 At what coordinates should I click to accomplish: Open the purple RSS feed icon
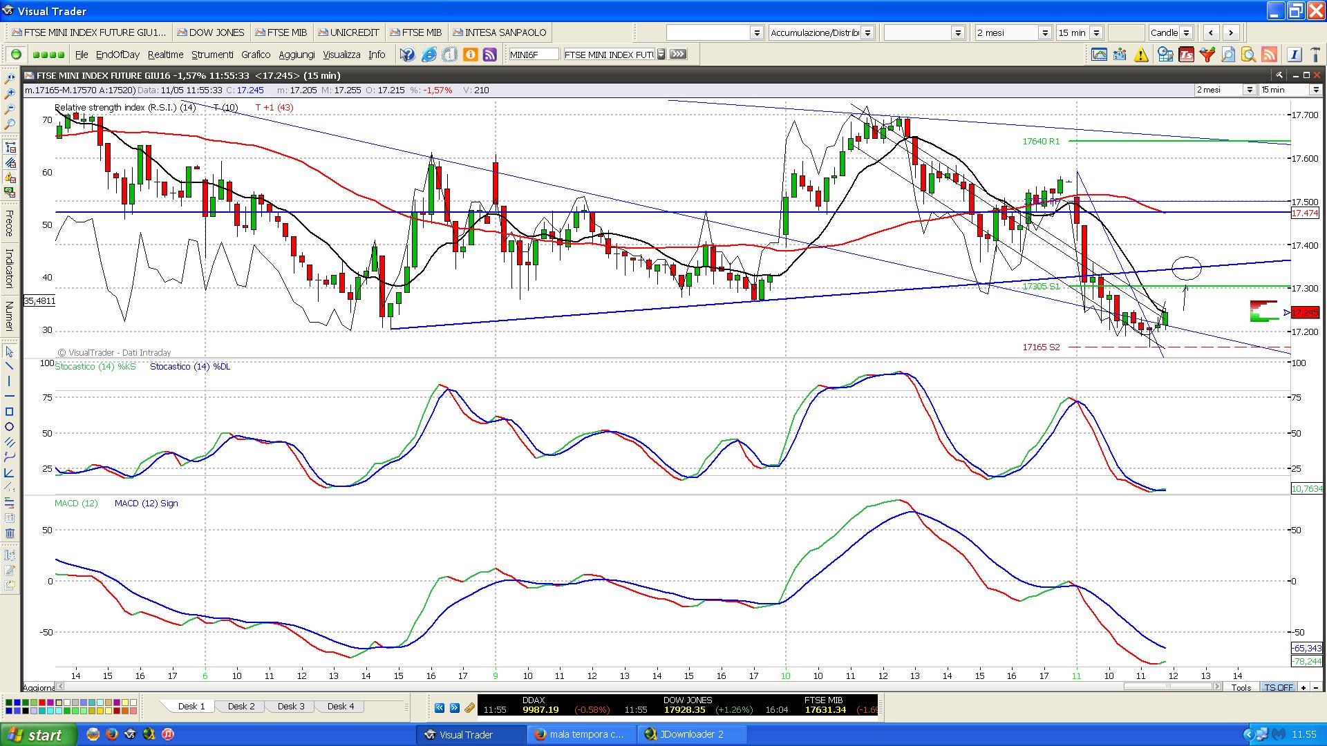tap(490, 55)
